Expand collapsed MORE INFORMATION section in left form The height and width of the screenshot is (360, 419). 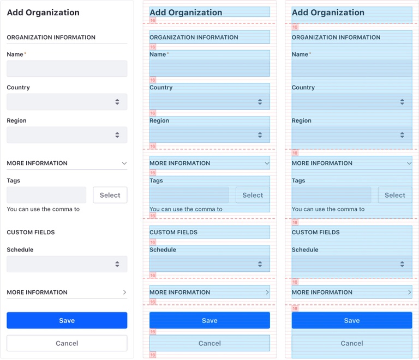[x=124, y=292]
